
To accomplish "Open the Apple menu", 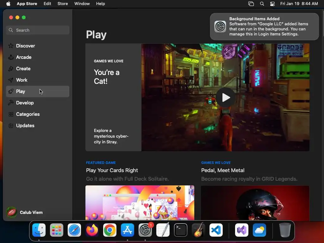I will 8,4.
